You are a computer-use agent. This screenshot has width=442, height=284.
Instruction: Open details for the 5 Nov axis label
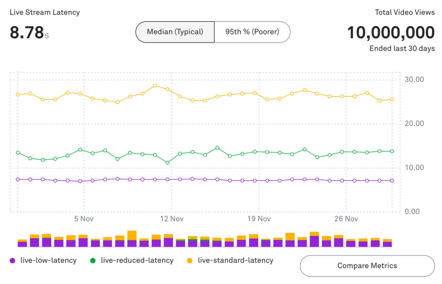[83, 219]
